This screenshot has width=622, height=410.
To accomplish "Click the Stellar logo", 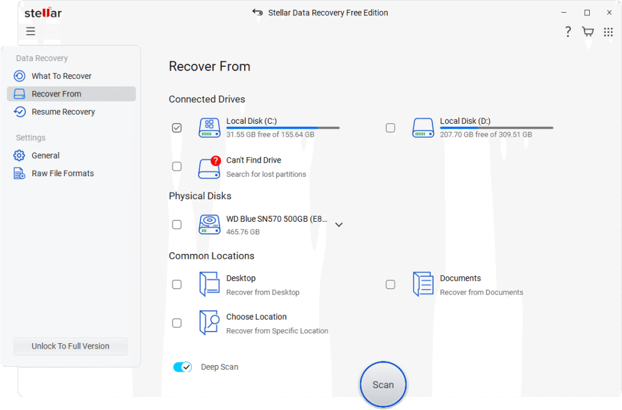I will click(x=43, y=13).
